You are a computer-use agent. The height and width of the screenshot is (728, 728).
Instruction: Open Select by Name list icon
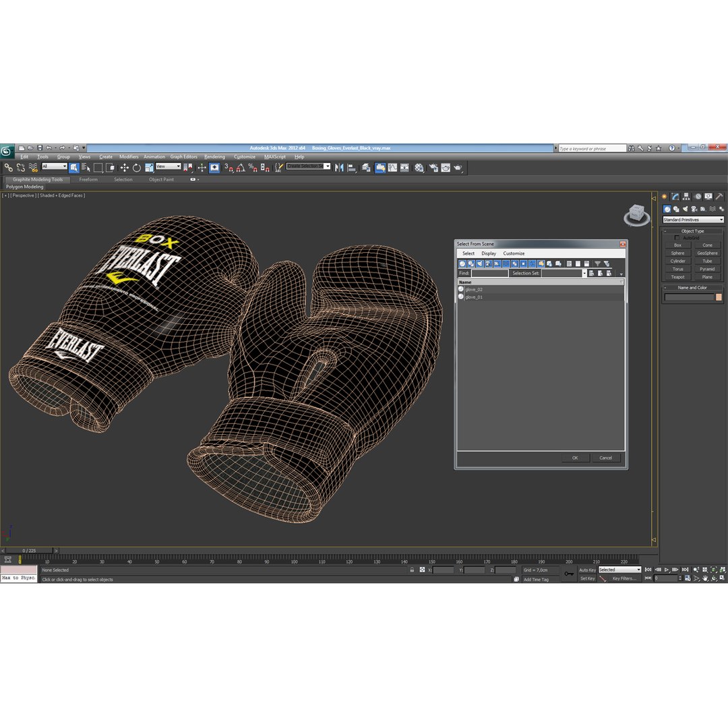point(86,168)
